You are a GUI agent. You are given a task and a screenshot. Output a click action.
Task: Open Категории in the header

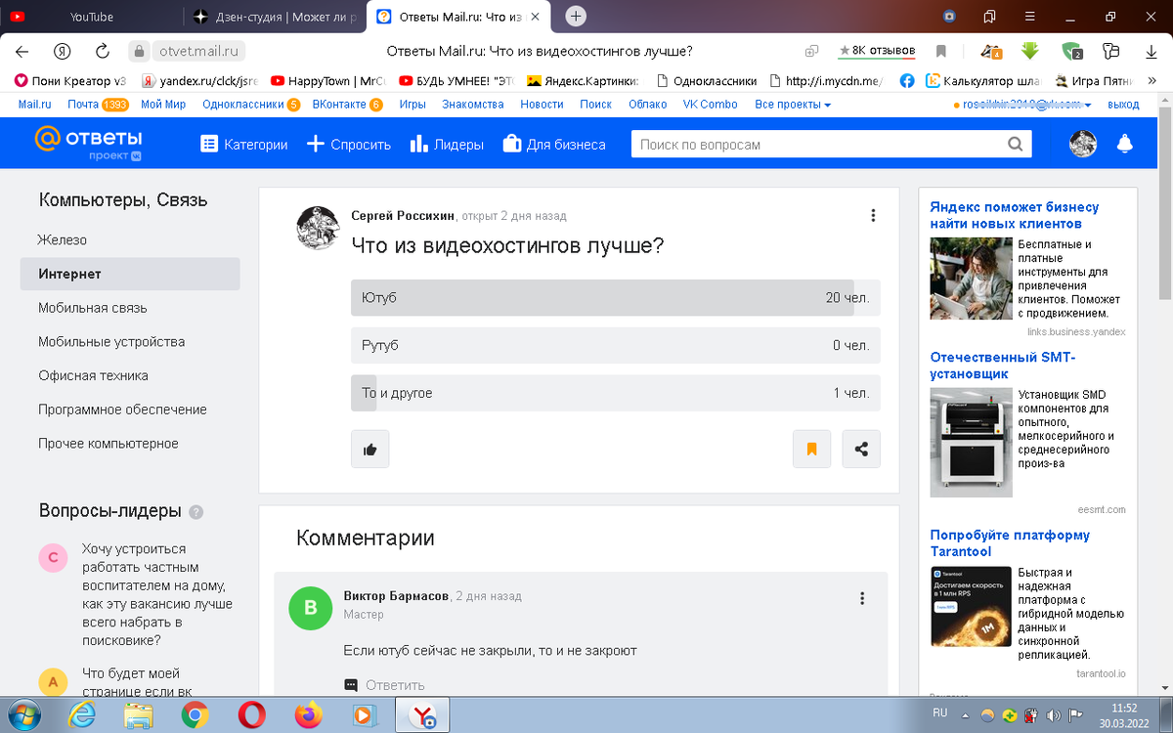pyautogui.click(x=244, y=145)
